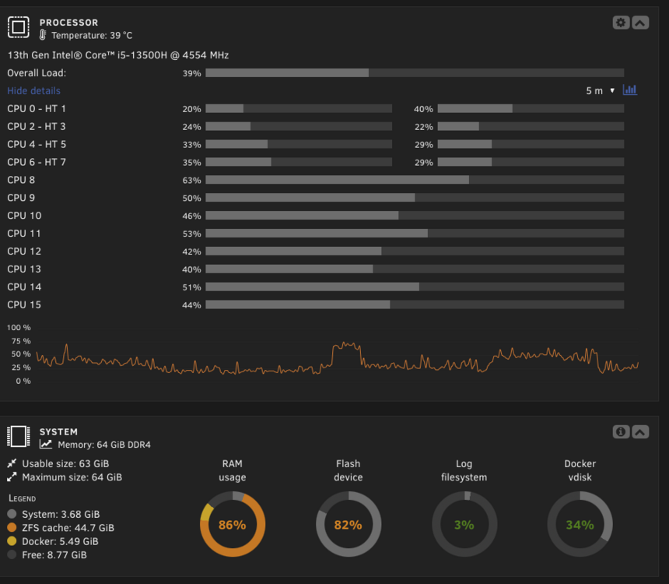The width and height of the screenshot is (669, 584).
Task: Open System info icon button
Action: pos(621,432)
